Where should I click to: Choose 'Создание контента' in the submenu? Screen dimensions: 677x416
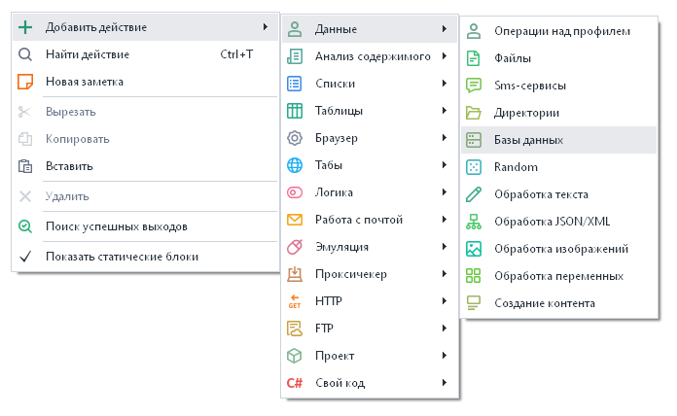544,303
